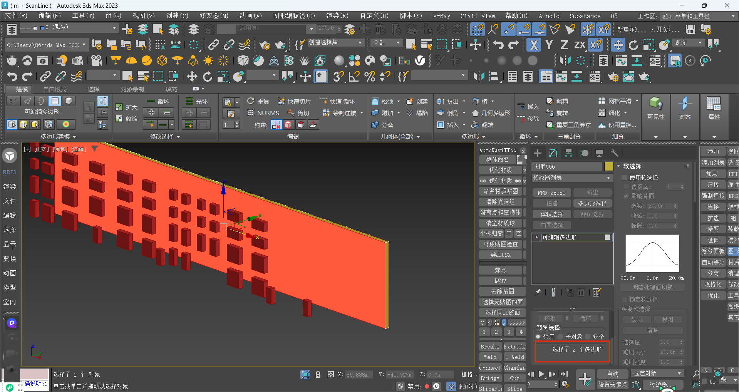Screen dimensions: 739x392
Task: Click the soft selection falloff curve
Action: coord(653,254)
